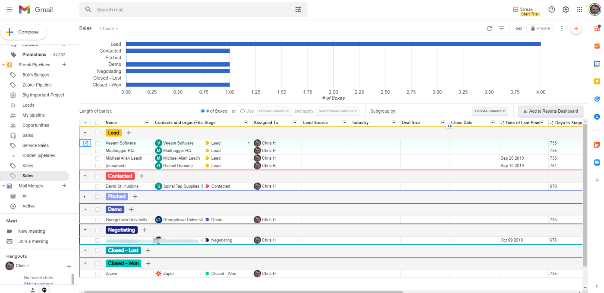This screenshot has height=293, width=604.
Task: Click the refresh pipeline icon
Action: [489, 28]
